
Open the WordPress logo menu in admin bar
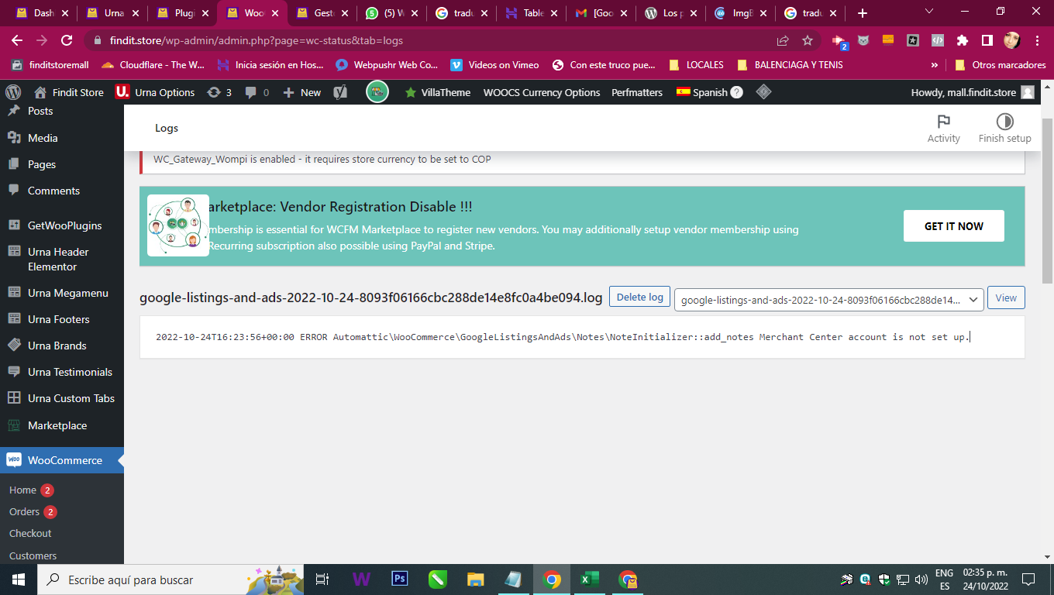click(12, 92)
